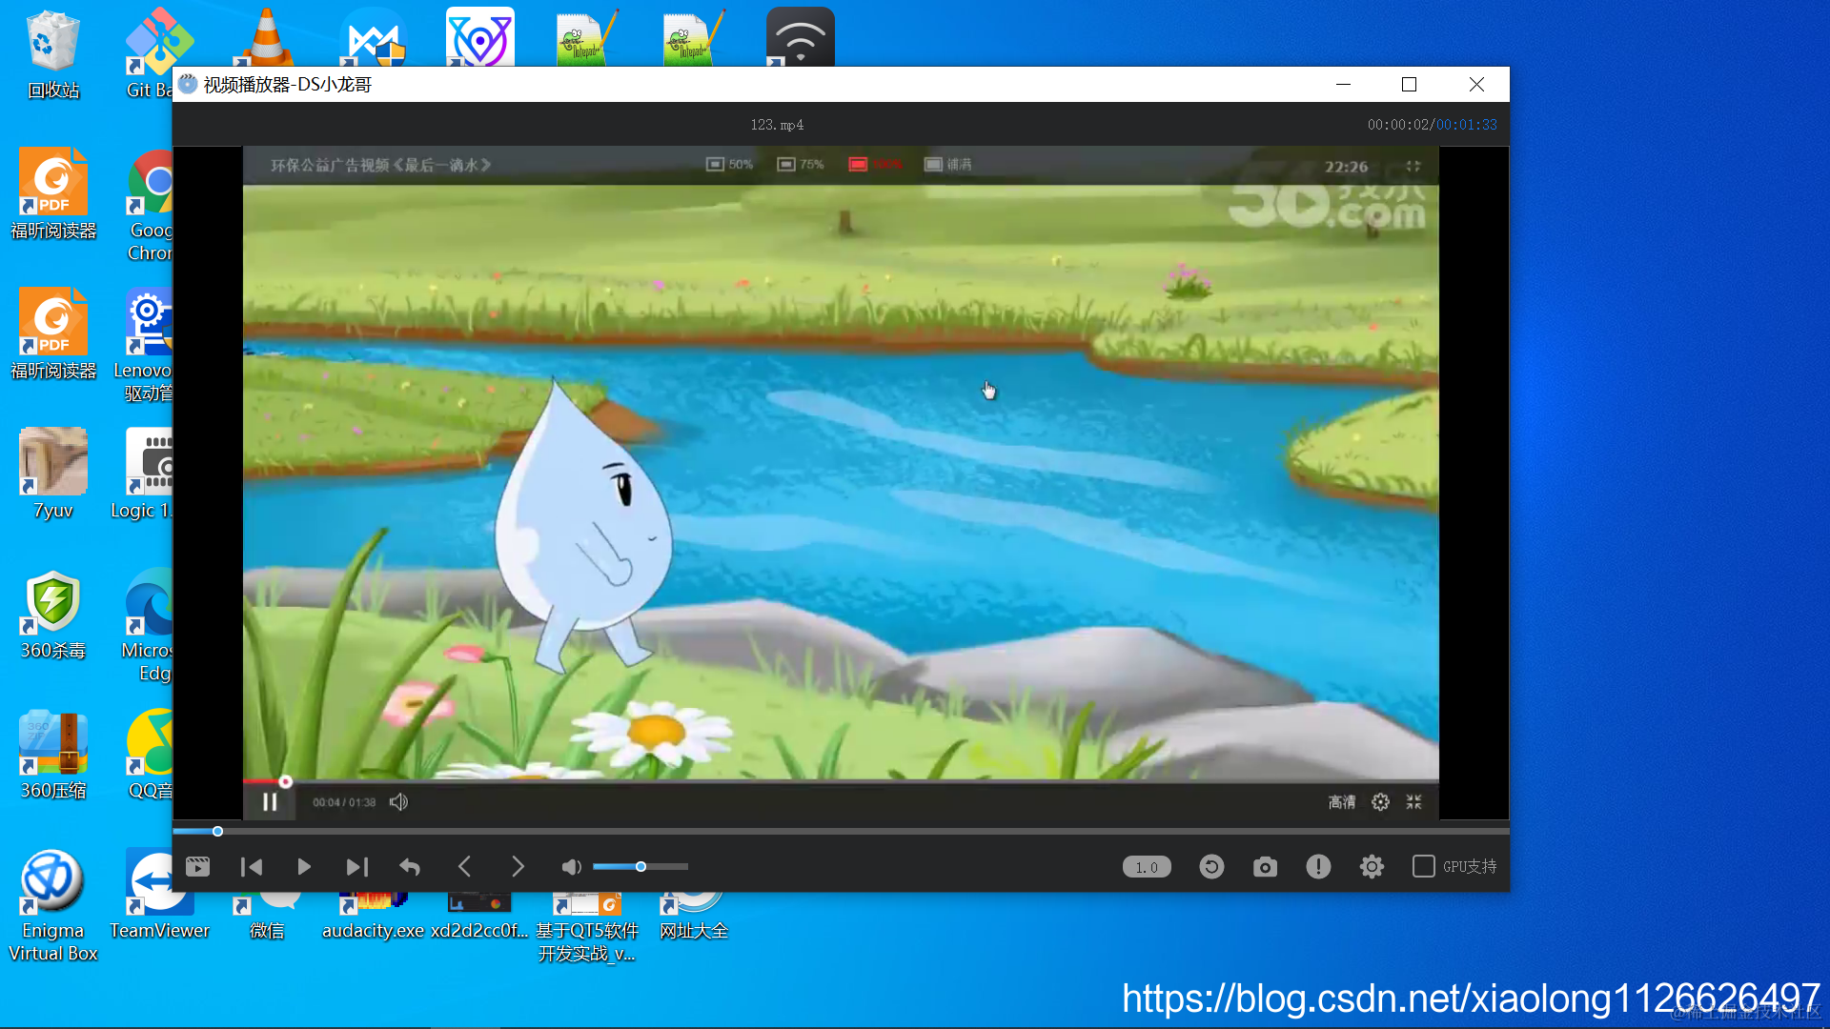Viewport: 1830px width, 1029px height.
Task: Click the exclamation info icon
Action: point(1318,866)
